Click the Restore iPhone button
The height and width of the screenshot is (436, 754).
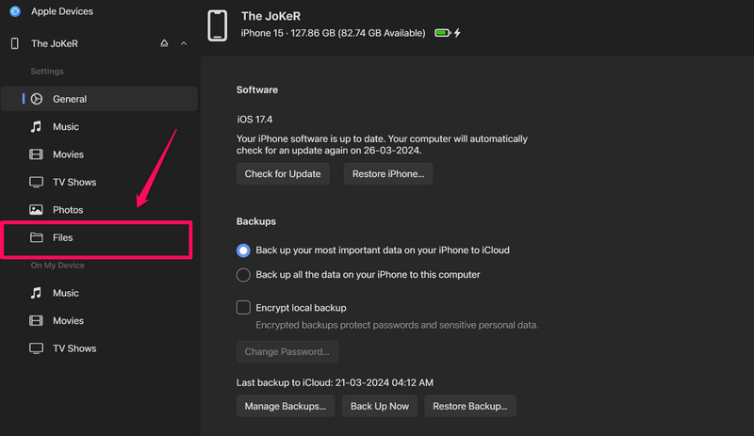[x=388, y=174]
